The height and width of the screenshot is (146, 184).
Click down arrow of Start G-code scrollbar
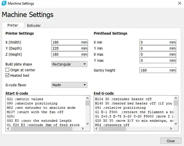[88, 124]
